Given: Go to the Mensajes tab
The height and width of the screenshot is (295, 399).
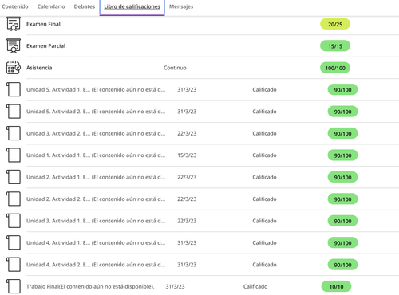Looking at the screenshot, I should 181,6.
